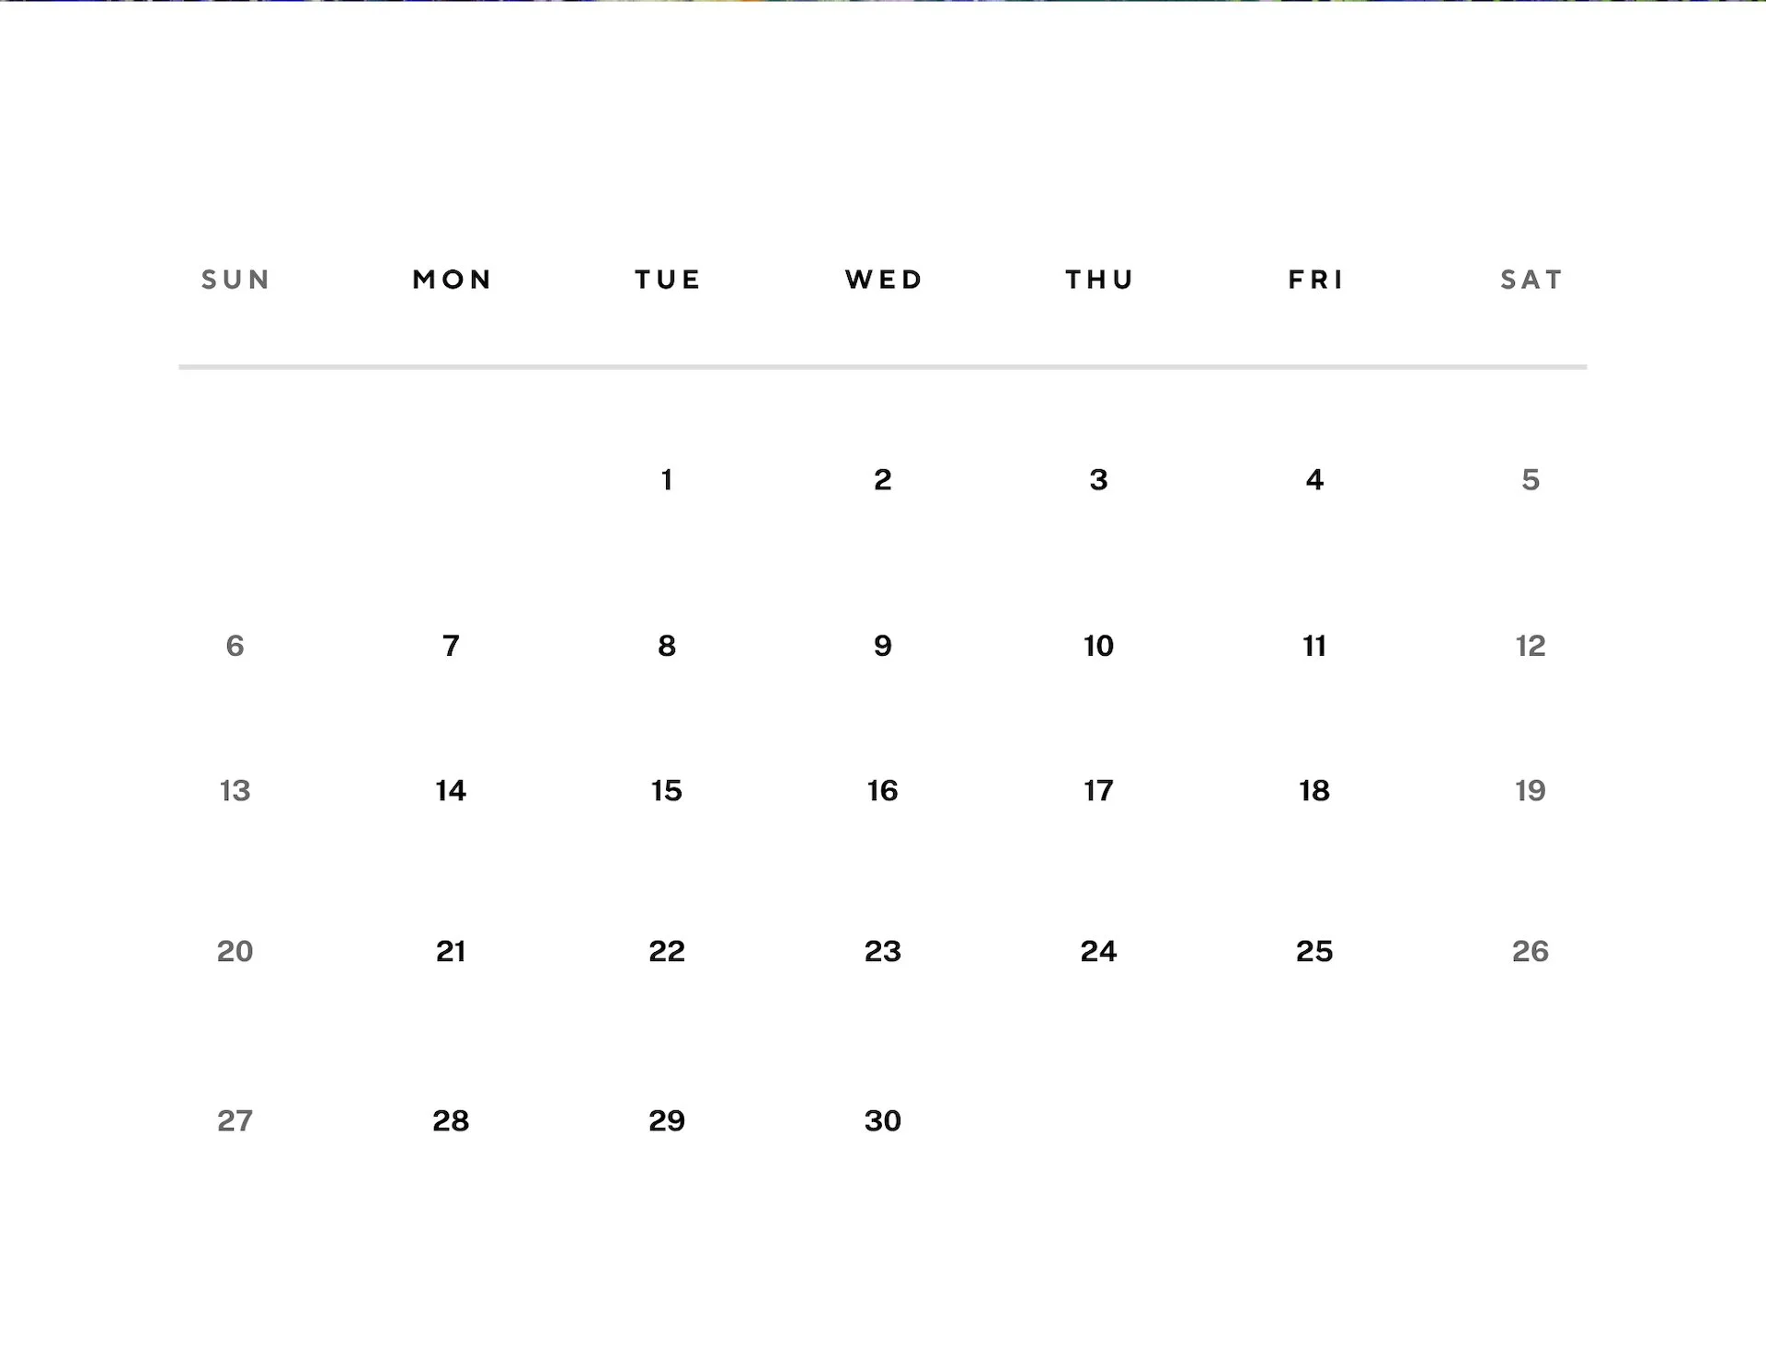The image size is (1766, 1365).
Task: Click the WED weekday header
Action: [883, 280]
